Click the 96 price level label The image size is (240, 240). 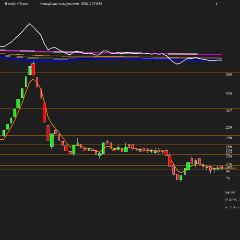click(228, 171)
